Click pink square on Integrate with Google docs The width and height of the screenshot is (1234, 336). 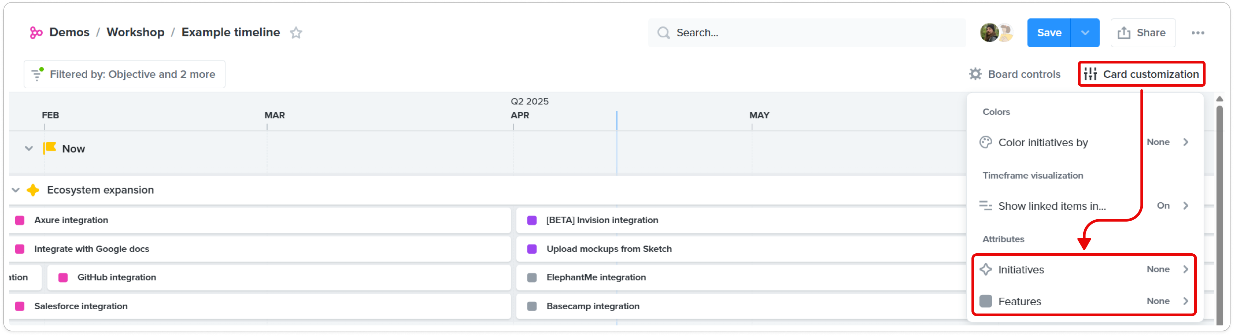point(20,249)
